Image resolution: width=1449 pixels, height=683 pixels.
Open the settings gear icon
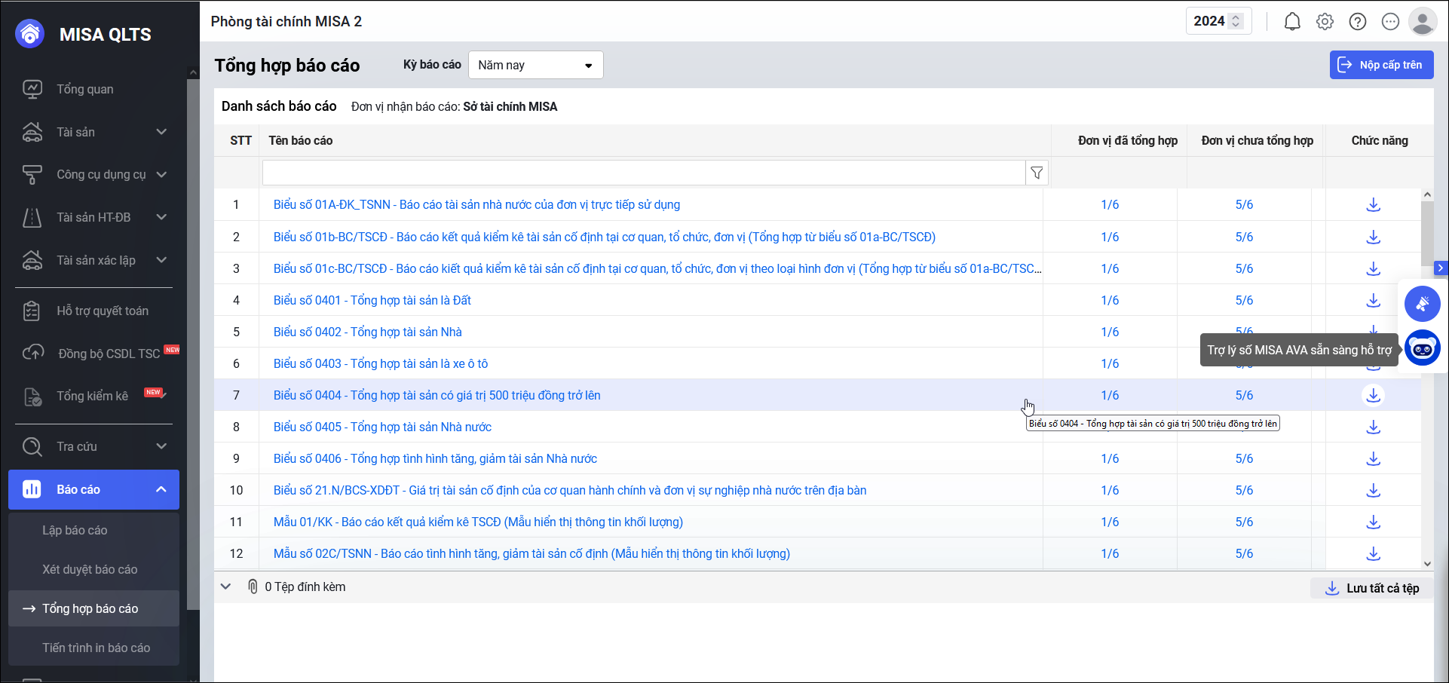click(x=1325, y=22)
